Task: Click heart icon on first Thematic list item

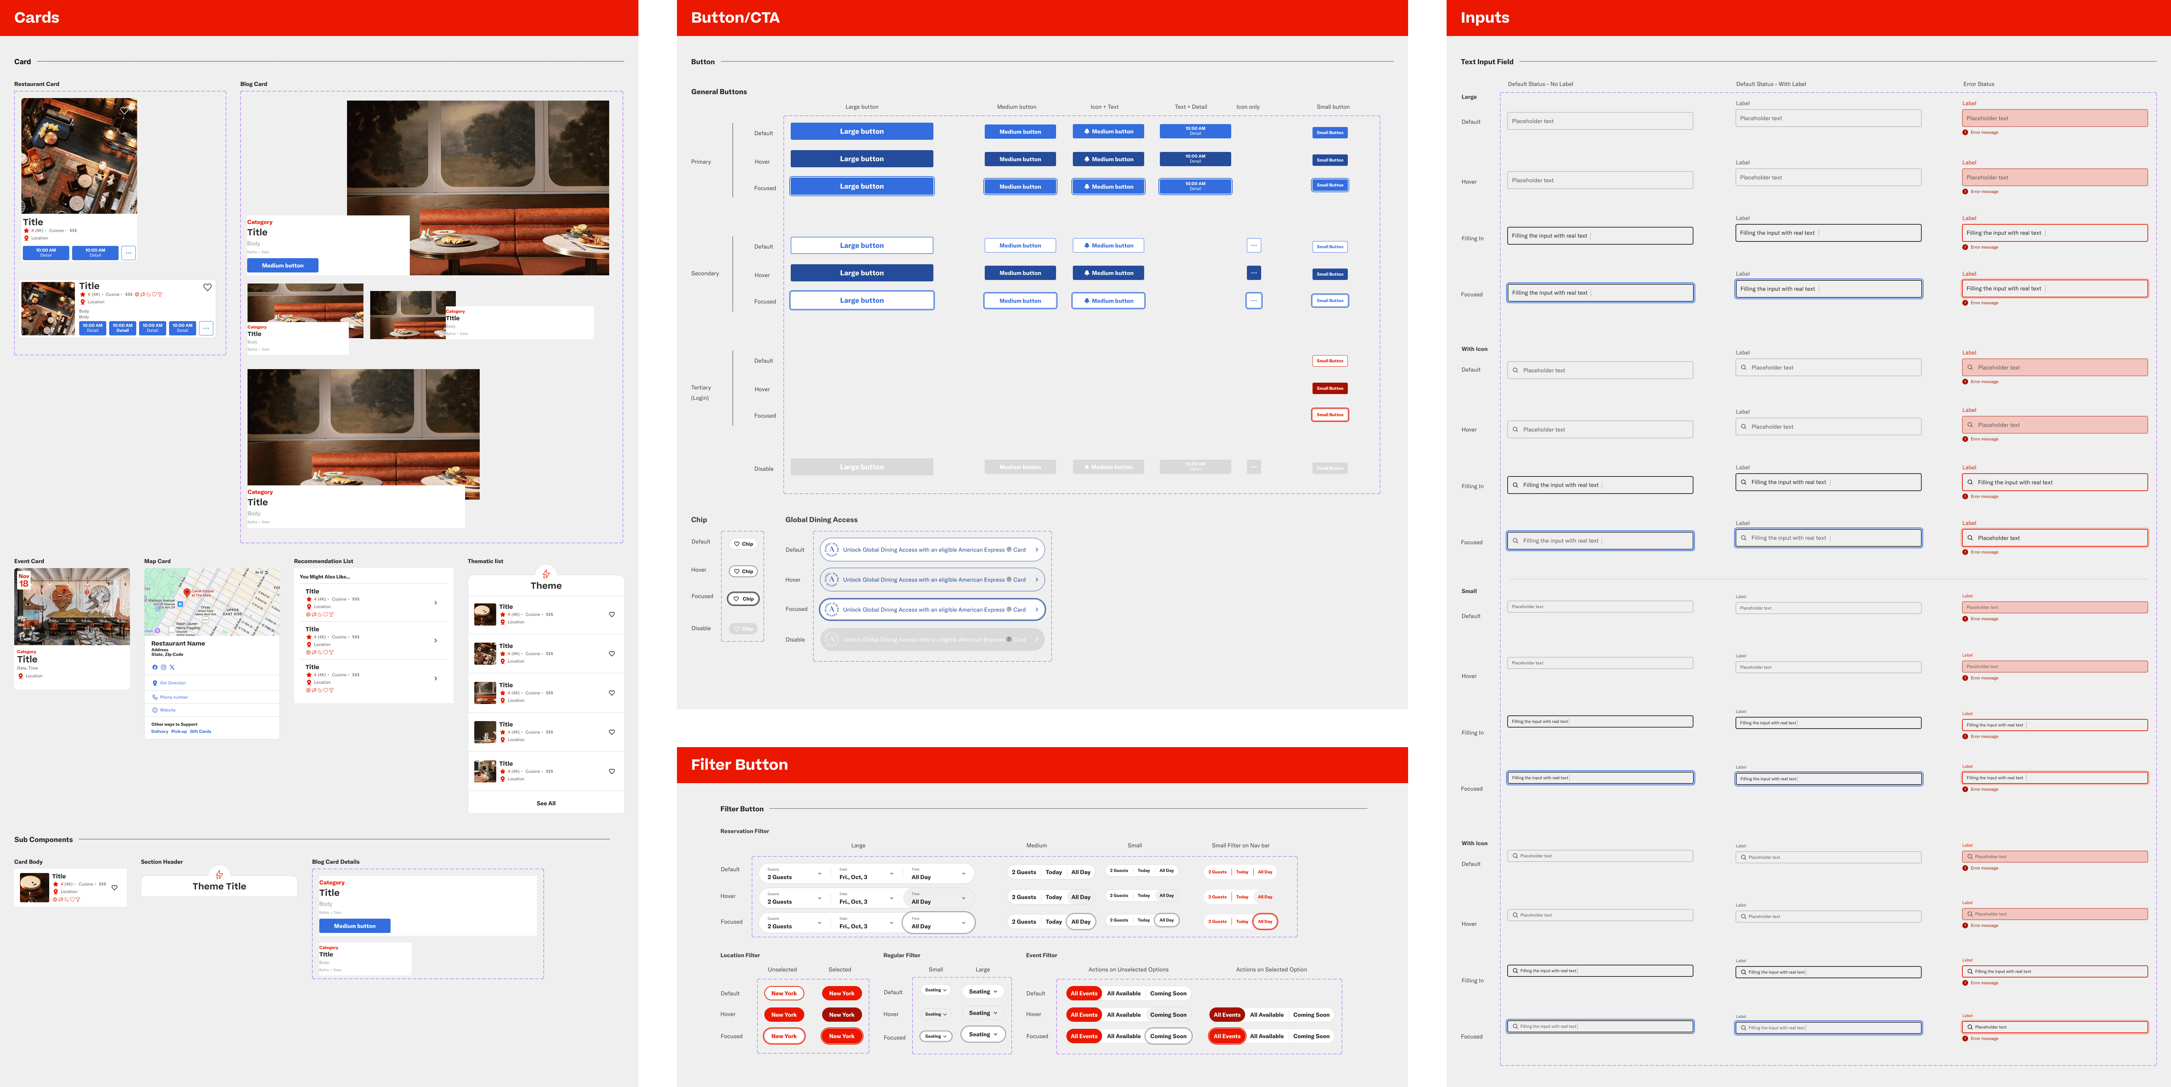Action: [612, 614]
